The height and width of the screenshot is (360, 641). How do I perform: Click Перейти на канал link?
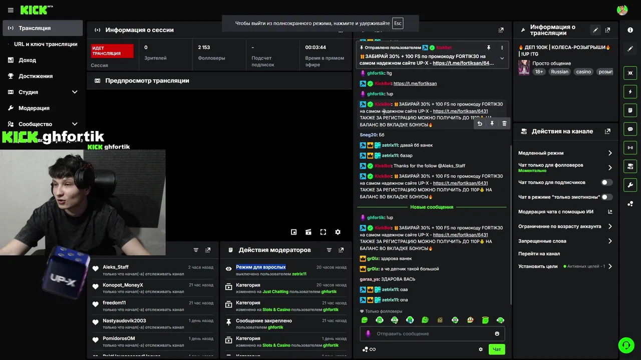(539, 253)
